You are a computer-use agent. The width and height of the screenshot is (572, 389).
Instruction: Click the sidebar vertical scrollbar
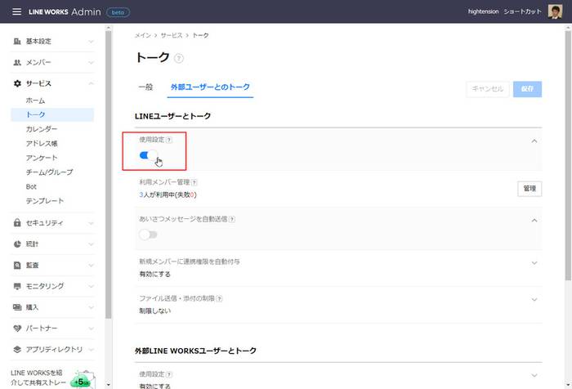109,175
